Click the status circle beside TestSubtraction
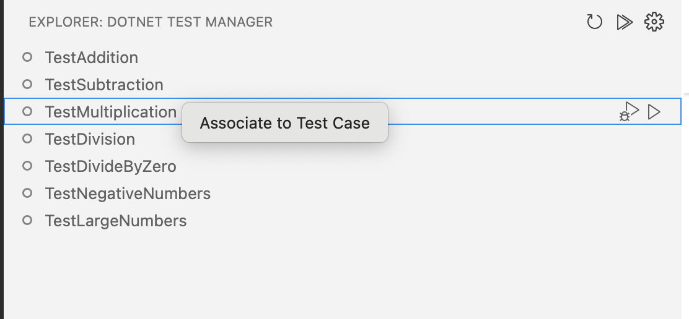 (27, 85)
